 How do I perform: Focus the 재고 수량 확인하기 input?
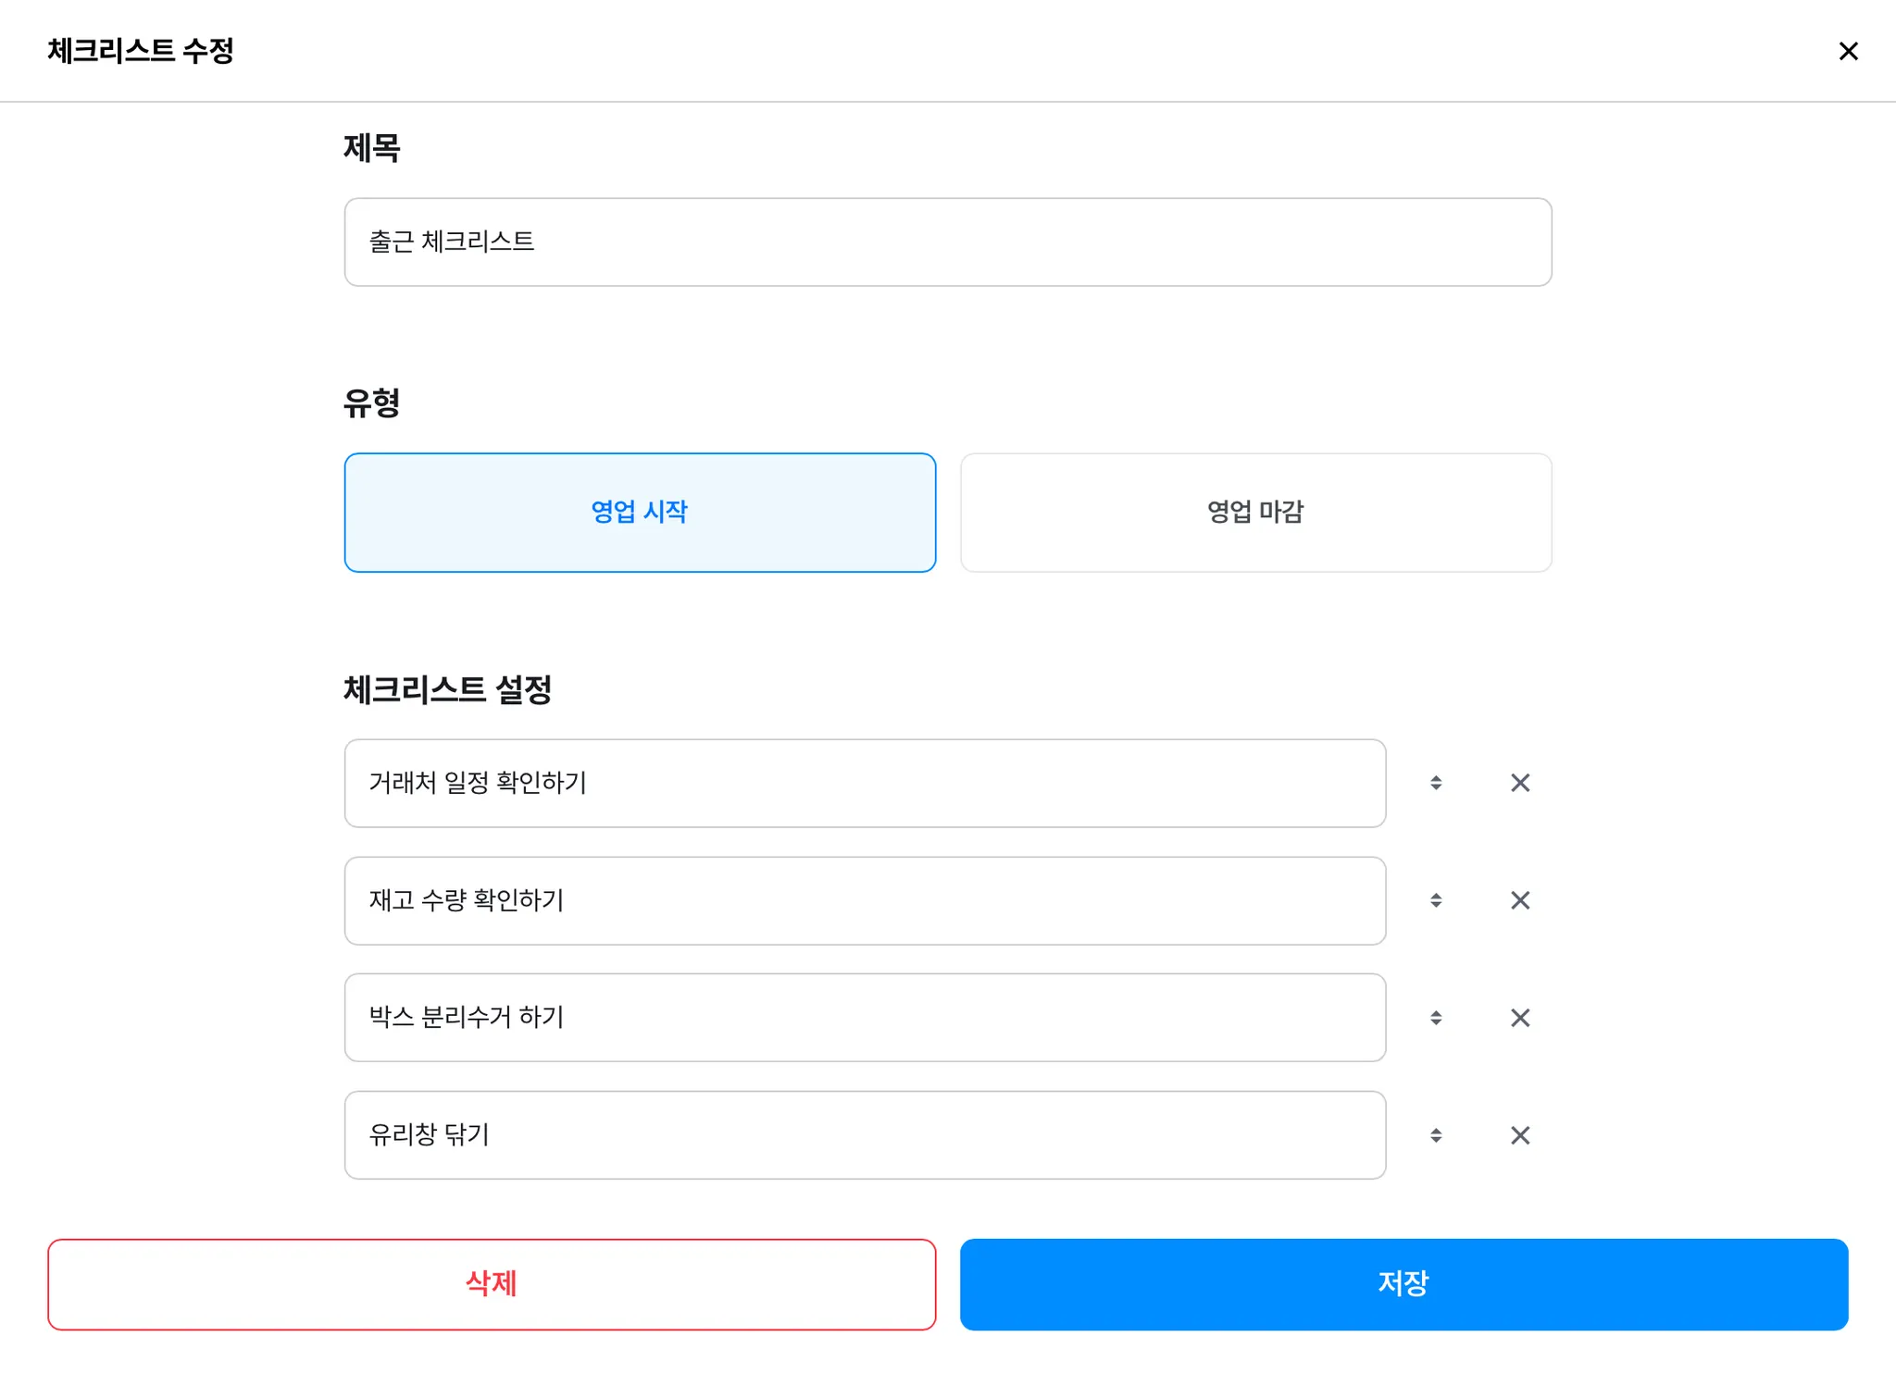[865, 900]
